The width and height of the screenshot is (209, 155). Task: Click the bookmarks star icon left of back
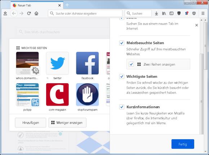[5, 13]
